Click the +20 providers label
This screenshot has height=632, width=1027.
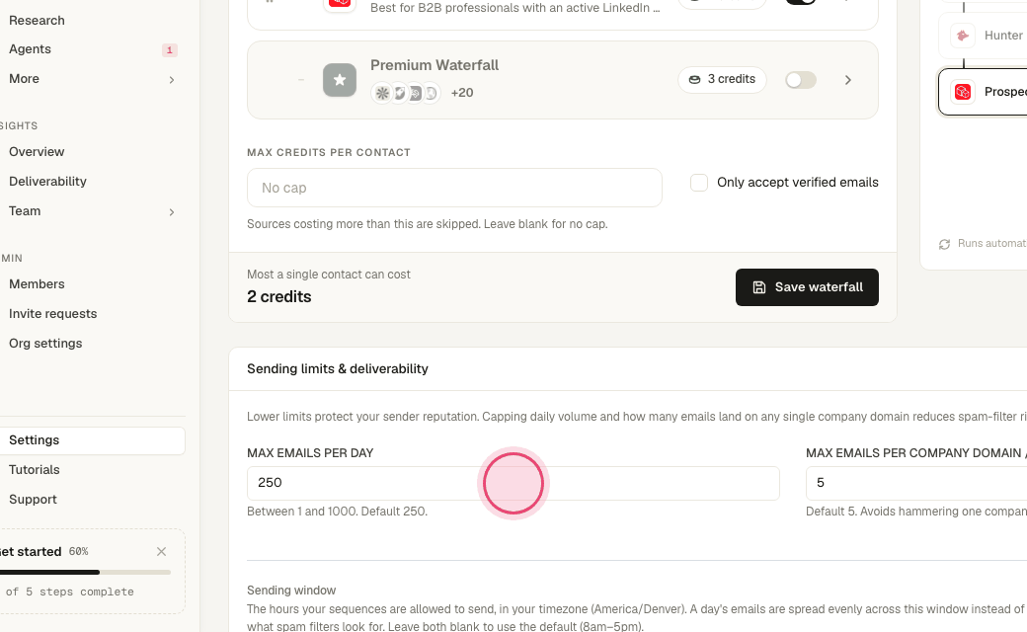click(x=462, y=93)
